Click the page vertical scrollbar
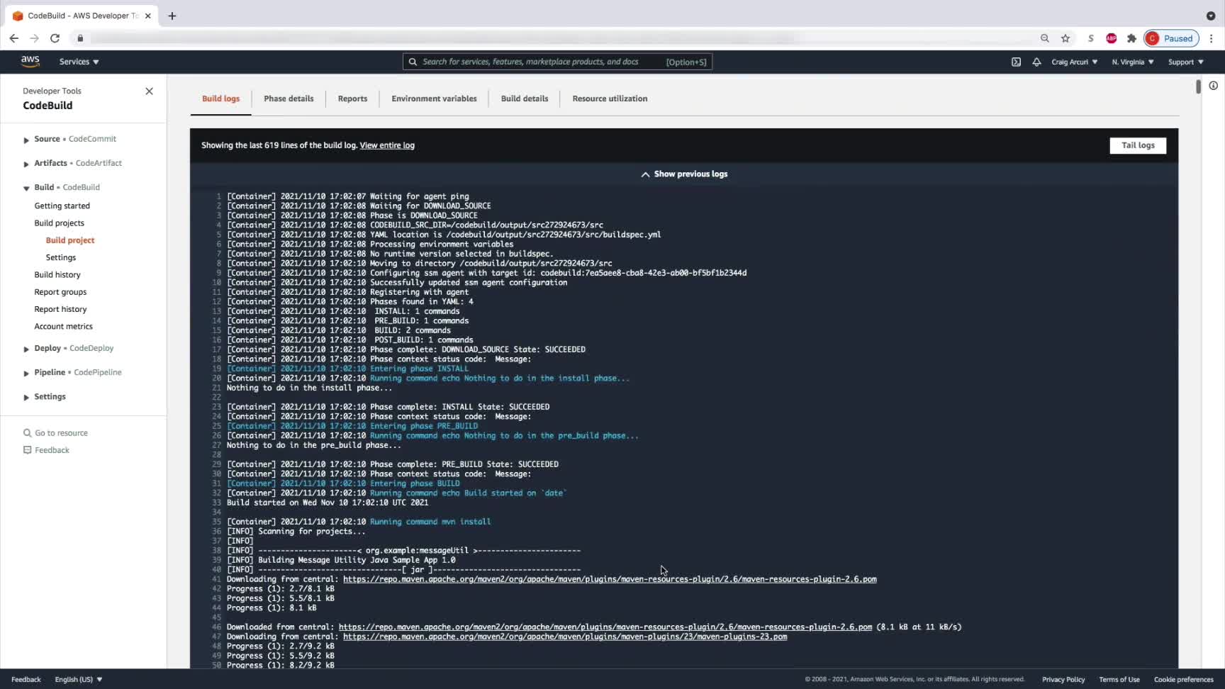 [x=1198, y=86]
